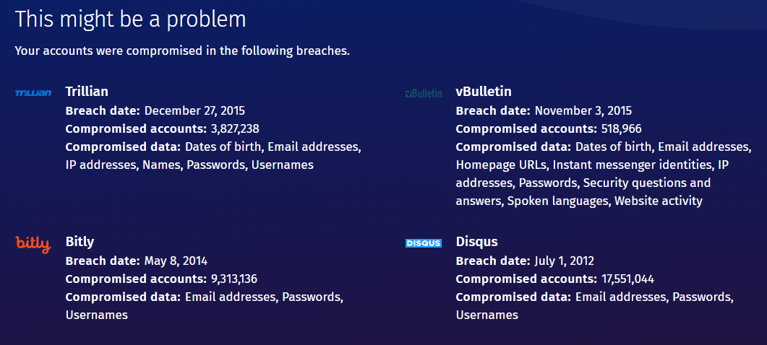Click the "This might be a problem" heading

pos(130,19)
